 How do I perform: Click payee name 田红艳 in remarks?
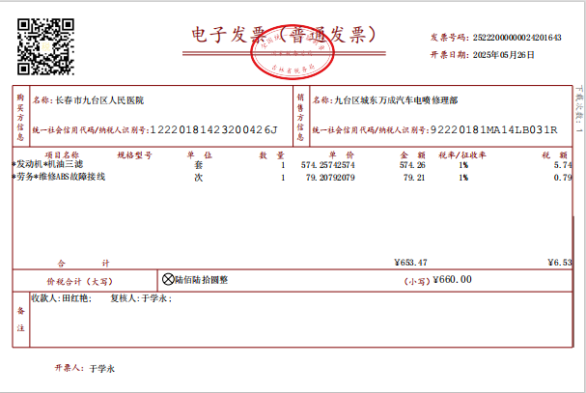point(75,298)
